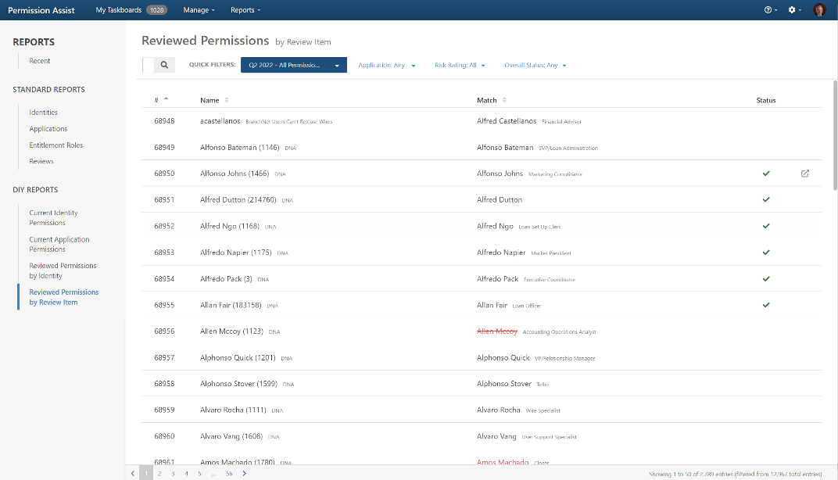Open external link icon for Alfonso Johns row
Image resolution: width=838 pixels, height=480 pixels.
tap(805, 174)
